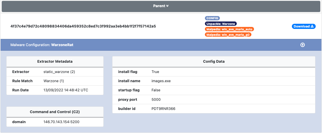Select the Command and Control (C2) header
Image resolution: width=322 pixels, height=134 pixels.
pyautogui.click(x=55, y=112)
